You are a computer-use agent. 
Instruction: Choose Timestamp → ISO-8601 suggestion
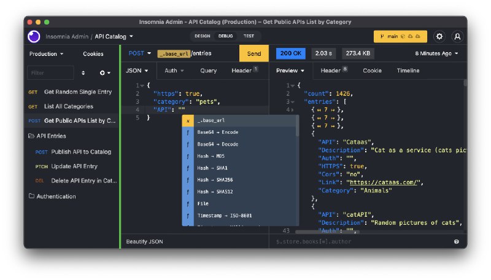point(239,216)
